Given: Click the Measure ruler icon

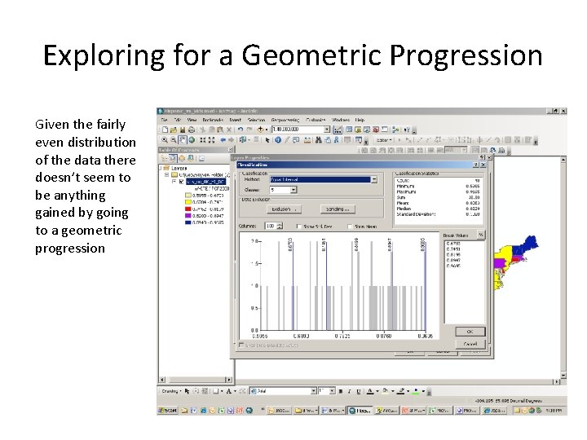Looking at the screenshot, I should point(307,140).
